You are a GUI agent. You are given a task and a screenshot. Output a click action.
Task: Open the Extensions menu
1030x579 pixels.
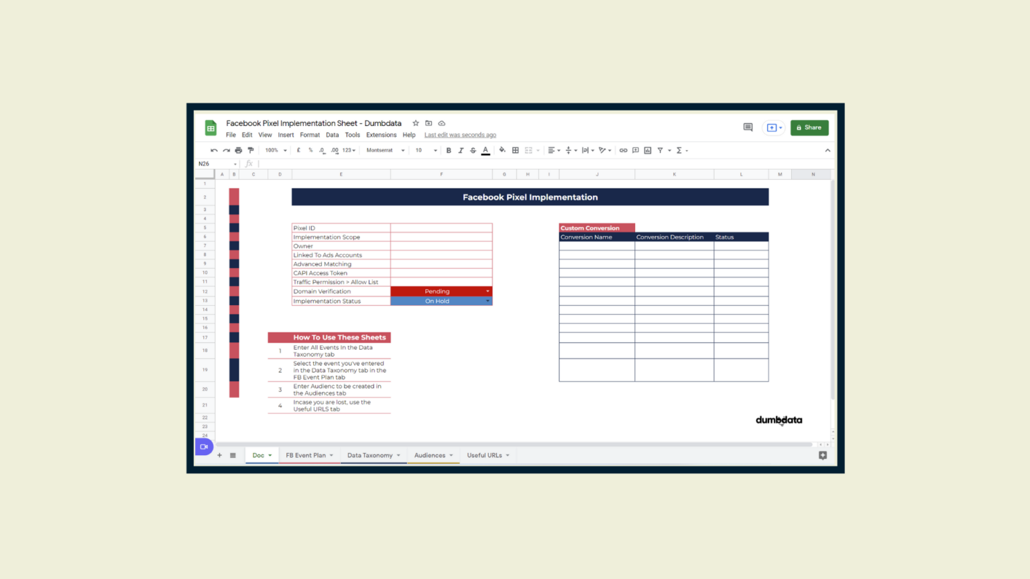click(x=381, y=135)
